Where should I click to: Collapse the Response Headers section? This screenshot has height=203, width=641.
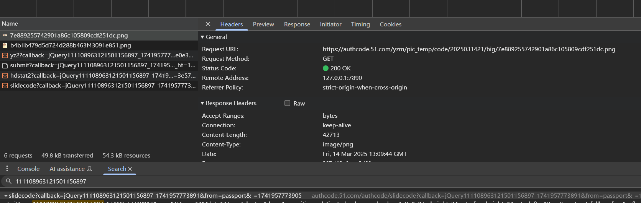pos(202,103)
